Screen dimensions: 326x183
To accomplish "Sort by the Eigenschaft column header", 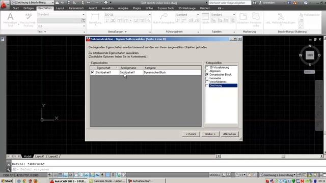I will 106,68.
